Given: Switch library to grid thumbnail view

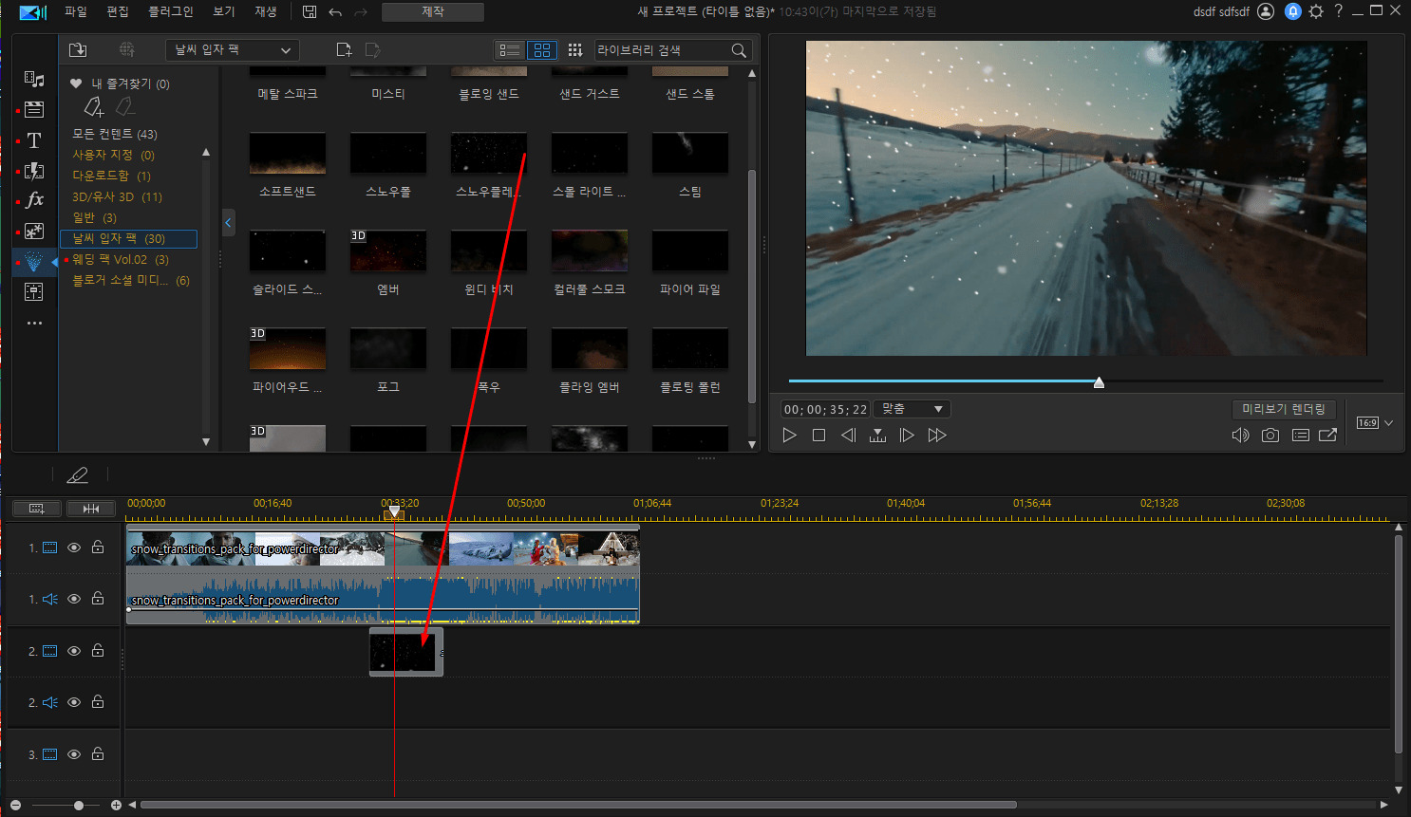Looking at the screenshot, I should [542, 50].
